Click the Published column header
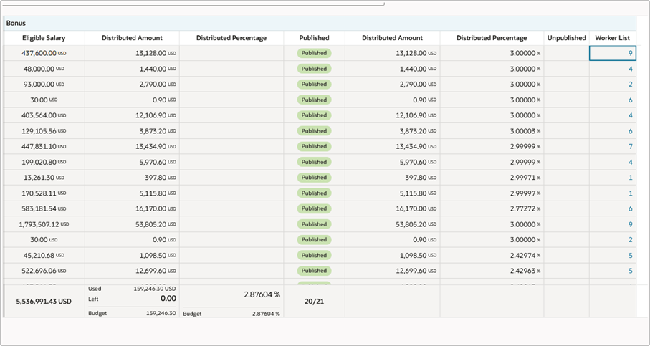650x346 pixels. (314, 38)
